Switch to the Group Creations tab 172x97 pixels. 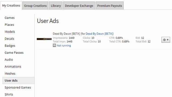(35, 6)
